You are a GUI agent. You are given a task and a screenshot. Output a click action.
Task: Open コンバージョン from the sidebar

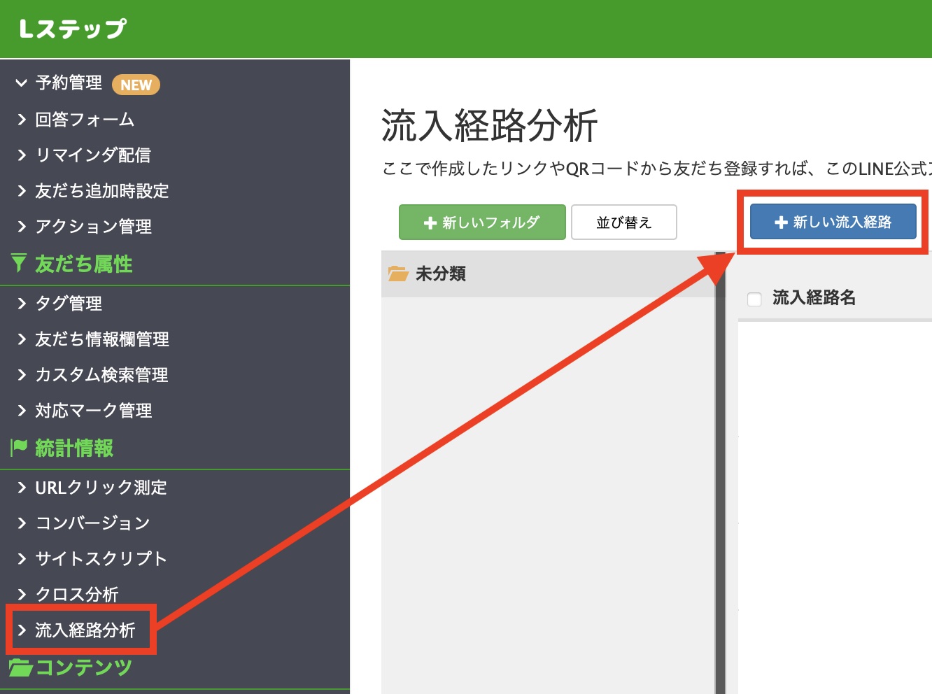point(92,523)
